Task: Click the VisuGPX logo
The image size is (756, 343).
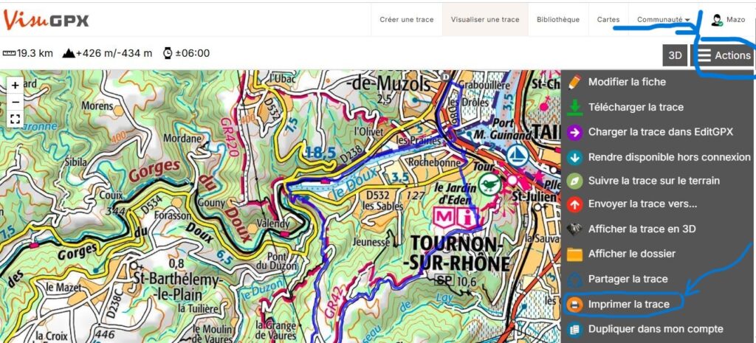Action: 46,20
